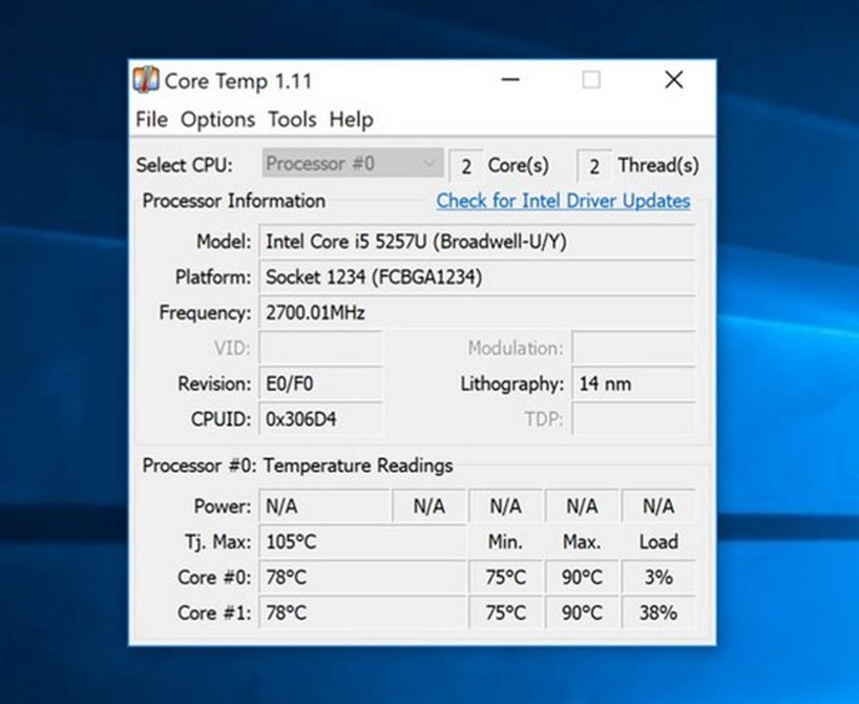
Task: Open the File menu
Action: click(x=151, y=119)
